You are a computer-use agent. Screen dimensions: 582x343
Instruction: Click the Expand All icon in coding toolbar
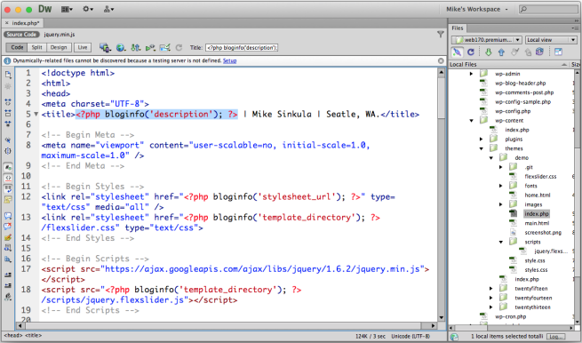8,124
